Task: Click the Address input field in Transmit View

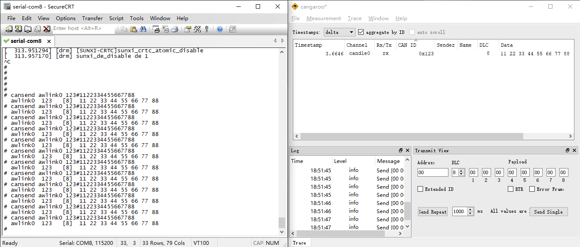Action: click(x=433, y=172)
